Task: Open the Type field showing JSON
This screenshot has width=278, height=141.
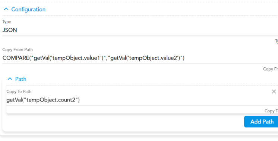Action: coord(140,30)
